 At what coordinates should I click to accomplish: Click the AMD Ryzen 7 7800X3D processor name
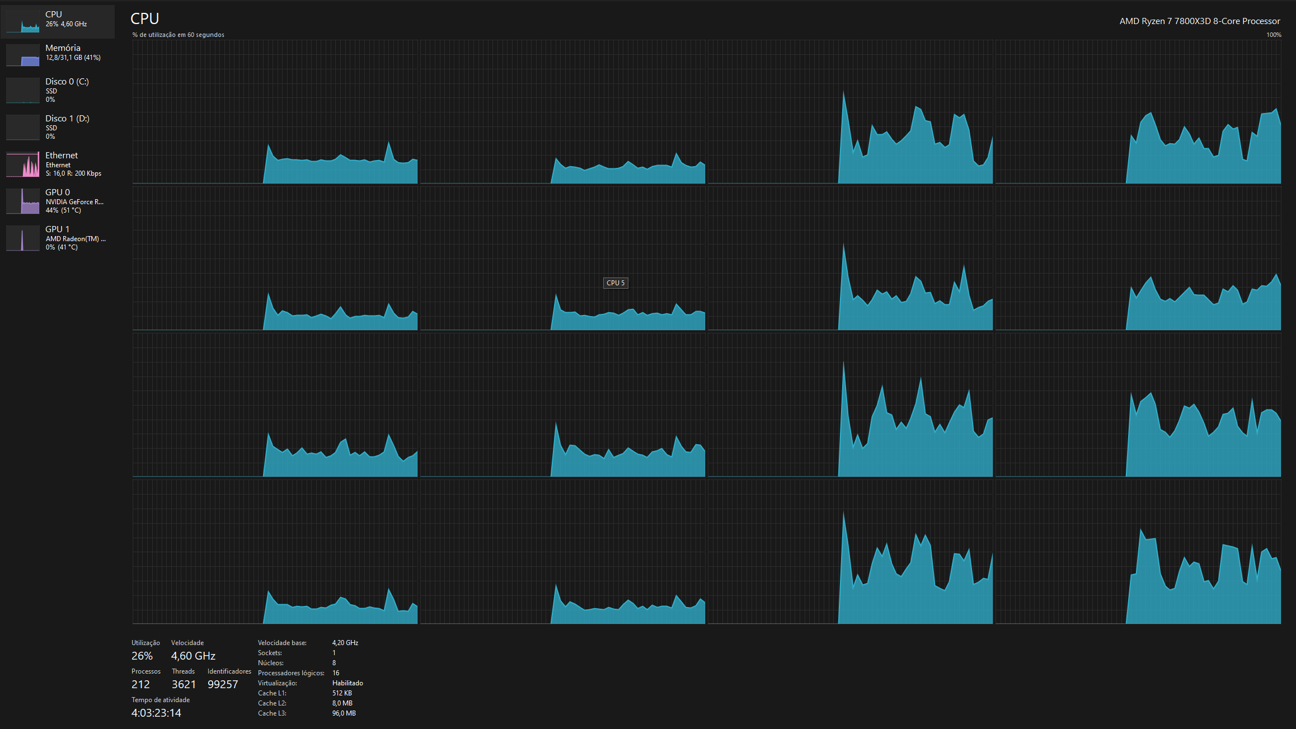[1199, 21]
